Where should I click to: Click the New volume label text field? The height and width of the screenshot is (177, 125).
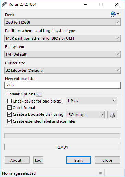(x=62, y=85)
